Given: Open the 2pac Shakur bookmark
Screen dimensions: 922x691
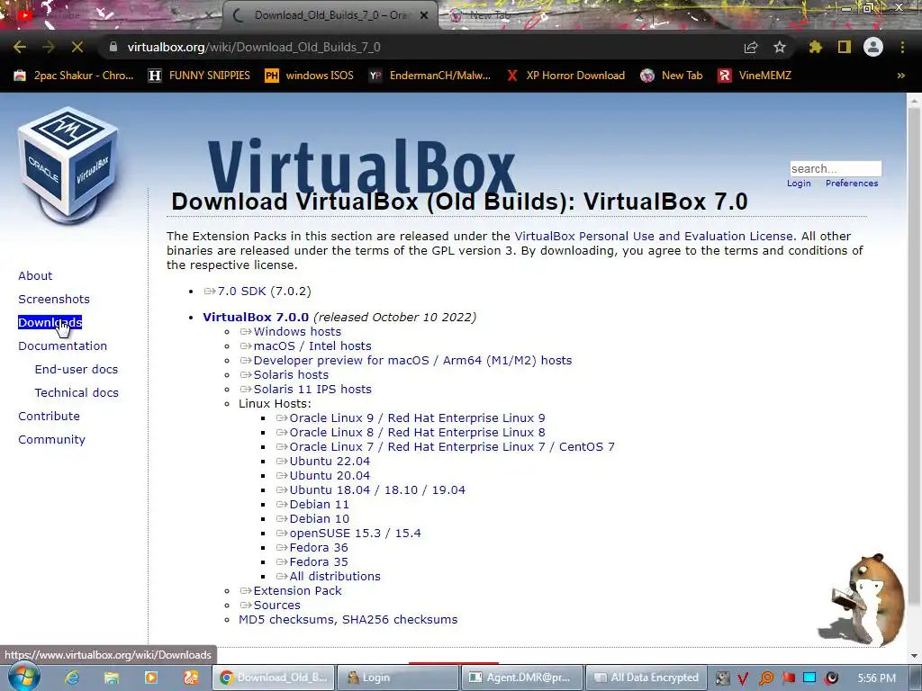Looking at the screenshot, I should 74,76.
